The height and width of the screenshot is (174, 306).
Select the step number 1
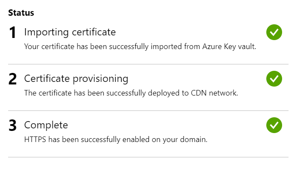[x=12, y=32]
